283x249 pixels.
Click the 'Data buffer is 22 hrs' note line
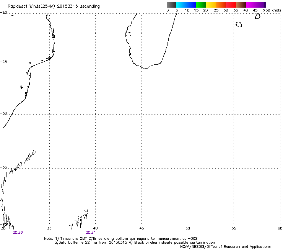click(x=135, y=242)
